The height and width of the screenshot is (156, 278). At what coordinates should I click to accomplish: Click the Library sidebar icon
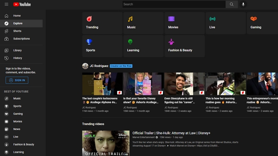pos(7,50)
